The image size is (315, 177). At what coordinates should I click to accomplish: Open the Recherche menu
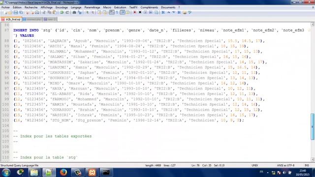(x=31, y=7)
